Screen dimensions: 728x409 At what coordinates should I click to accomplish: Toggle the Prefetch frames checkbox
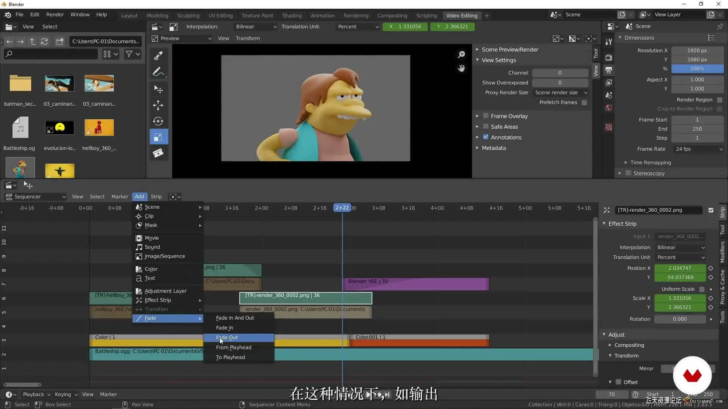[584, 103]
